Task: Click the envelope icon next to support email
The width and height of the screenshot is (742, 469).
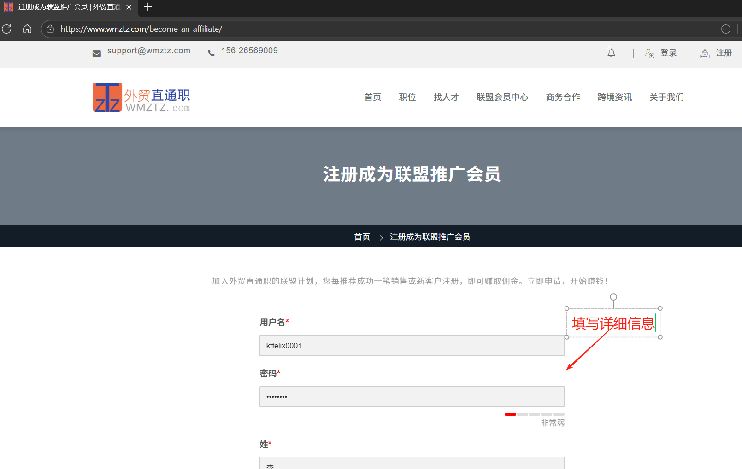Action: [96, 53]
